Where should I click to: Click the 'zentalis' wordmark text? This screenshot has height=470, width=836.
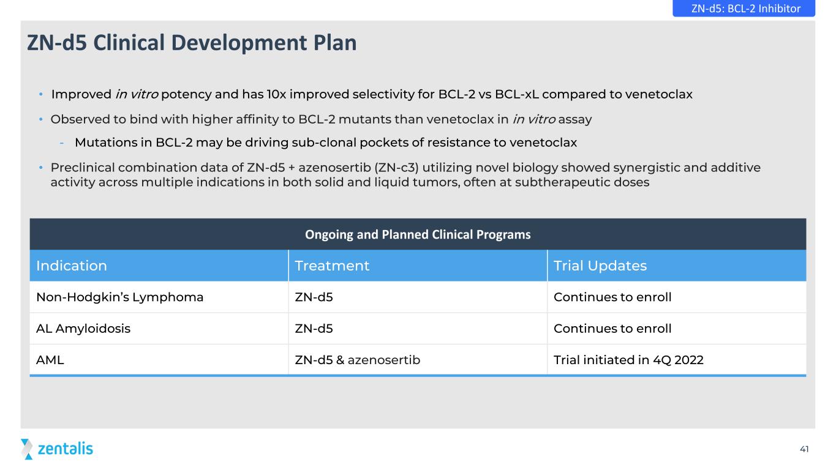click(x=66, y=449)
